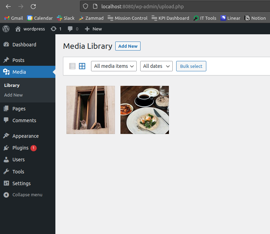270x234 pixels.
Task: Click the Tools wrench icon
Action: [x=6, y=171]
